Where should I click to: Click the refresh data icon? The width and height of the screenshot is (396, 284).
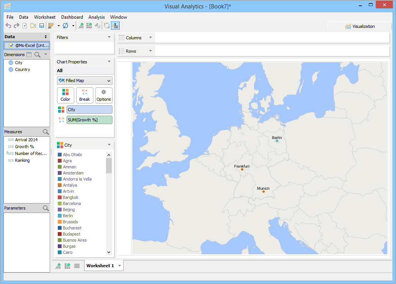pos(65,26)
